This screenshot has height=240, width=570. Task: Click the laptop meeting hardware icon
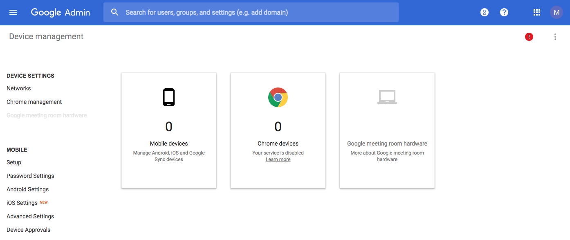coord(387,97)
